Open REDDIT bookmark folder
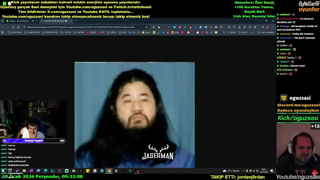The width and height of the screenshot is (320, 180). 243,32
